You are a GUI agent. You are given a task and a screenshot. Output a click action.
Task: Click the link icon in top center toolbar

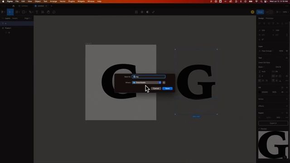[153, 12]
